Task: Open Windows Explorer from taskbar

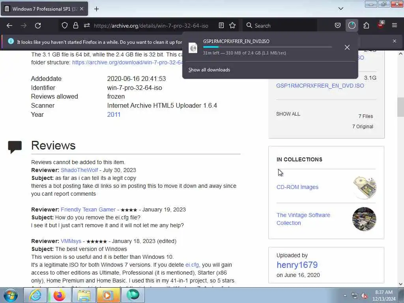Action: tap(84, 295)
